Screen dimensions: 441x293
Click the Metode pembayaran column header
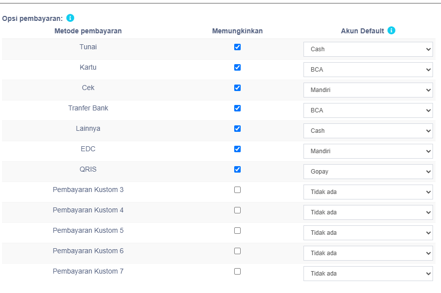(x=88, y=31)
